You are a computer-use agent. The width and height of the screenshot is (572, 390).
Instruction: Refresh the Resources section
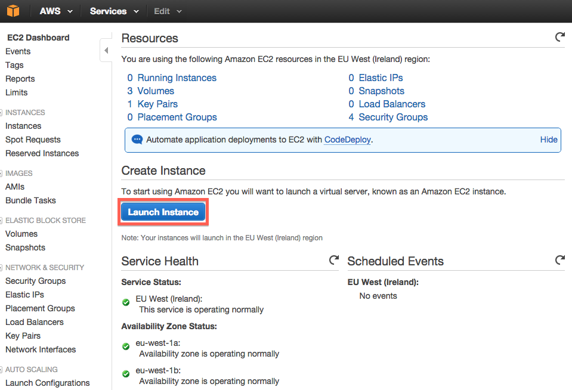pos(560,37)
